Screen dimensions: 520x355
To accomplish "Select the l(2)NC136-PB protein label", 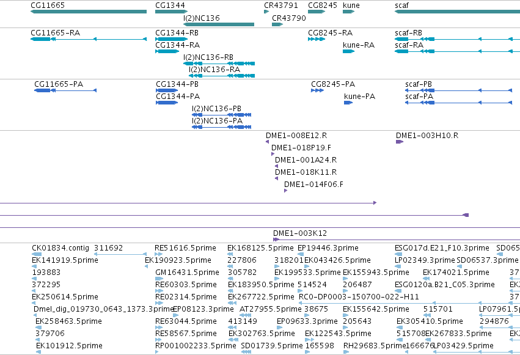I will click(216, 109).
